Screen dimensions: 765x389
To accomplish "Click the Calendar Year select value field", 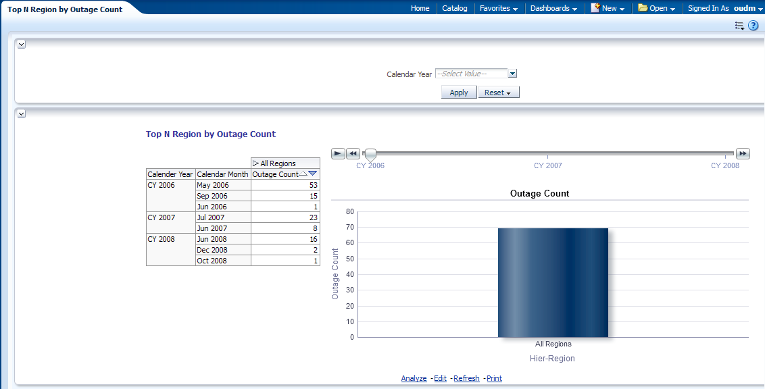I will 471,74.
